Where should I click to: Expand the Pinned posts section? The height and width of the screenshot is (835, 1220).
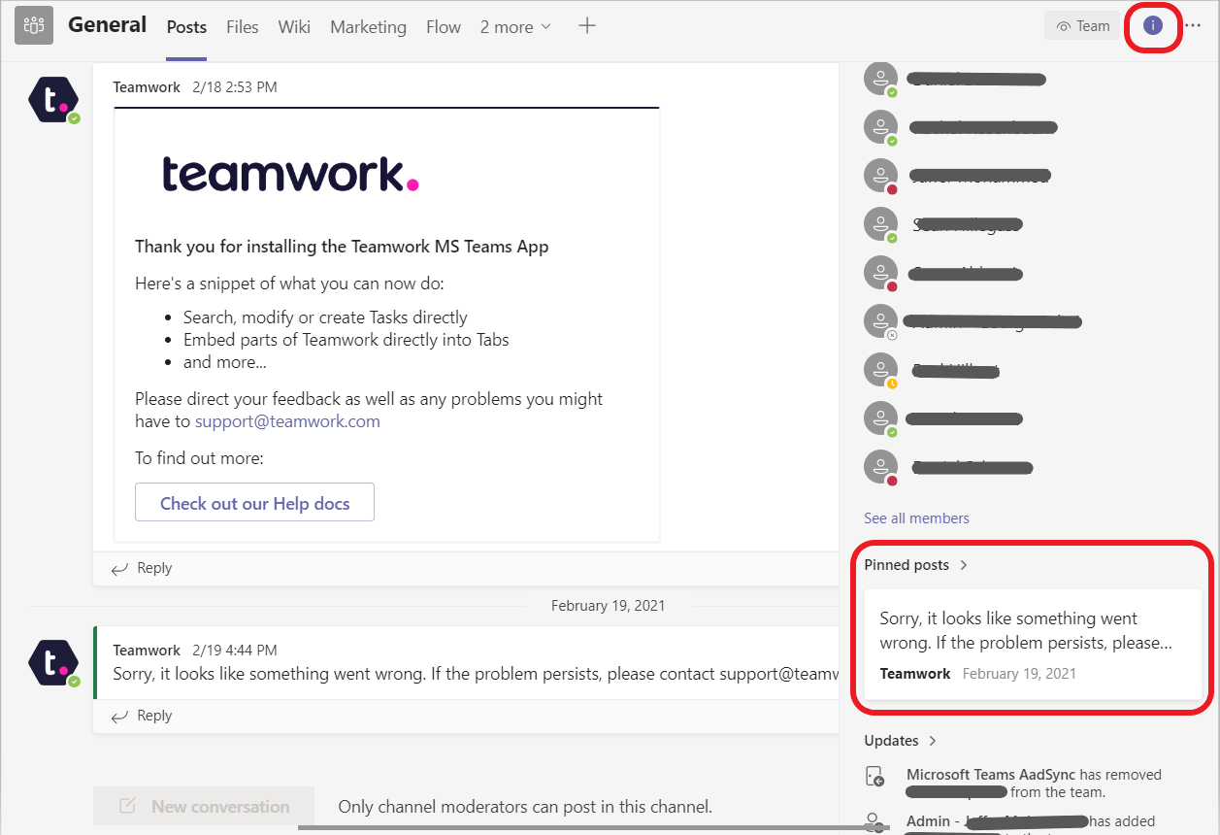[x=916, y=565]
